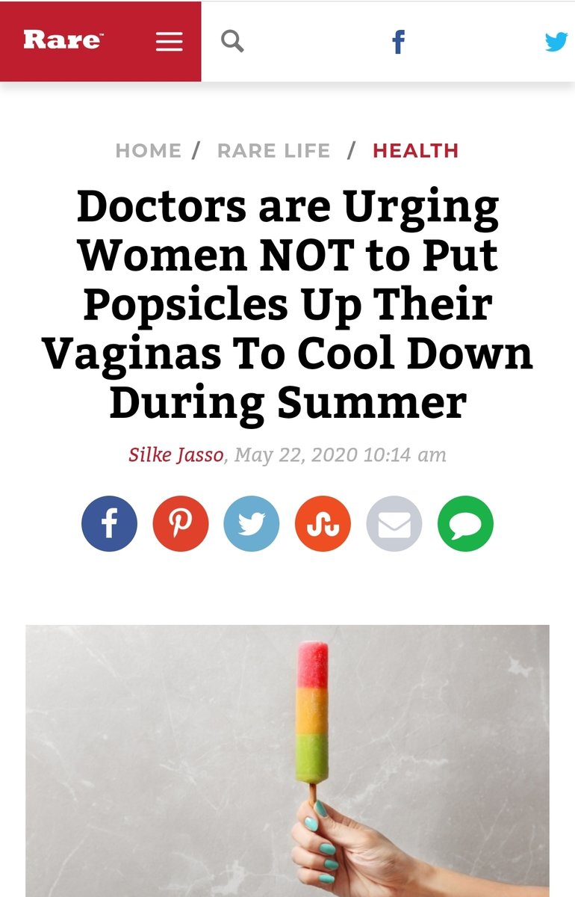Click the article headline text
This screenshot has height=897, width=575.
(287, 304)
